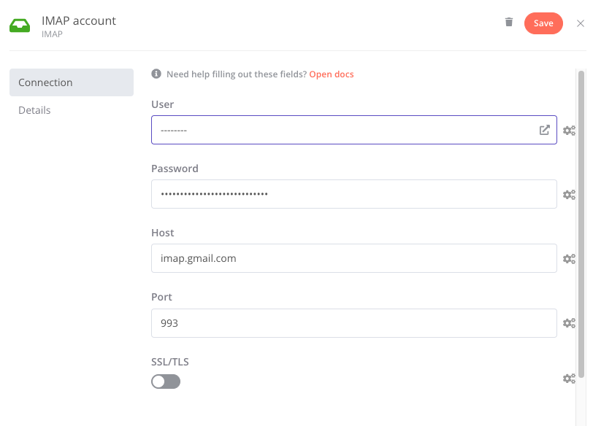Screen dimensions: 593x426
Task: Select the Password input field
Action: point(354,194)
